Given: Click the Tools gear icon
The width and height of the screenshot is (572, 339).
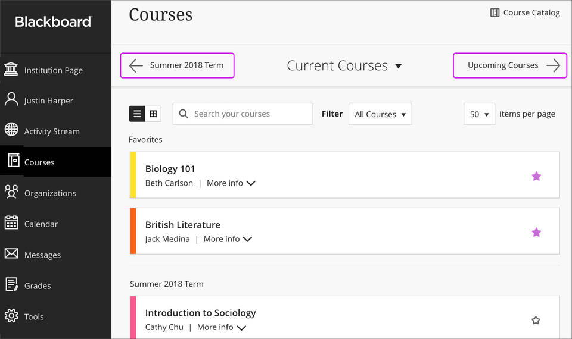Looking at the screenshot, I should (x=11, y=316).
